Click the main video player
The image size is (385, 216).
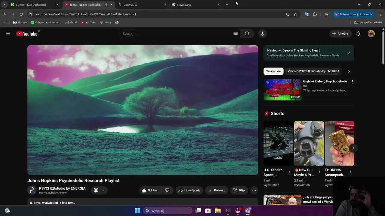pos(143,110)
